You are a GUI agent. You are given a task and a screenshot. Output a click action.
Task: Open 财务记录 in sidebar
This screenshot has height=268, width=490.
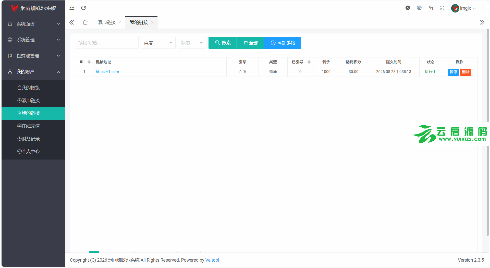click(33, 139)
